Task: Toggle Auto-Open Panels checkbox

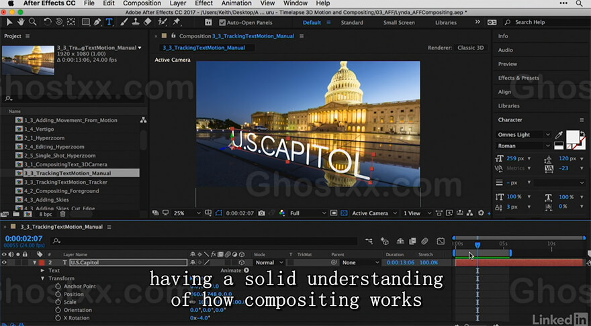Action: tap(222, 23)
